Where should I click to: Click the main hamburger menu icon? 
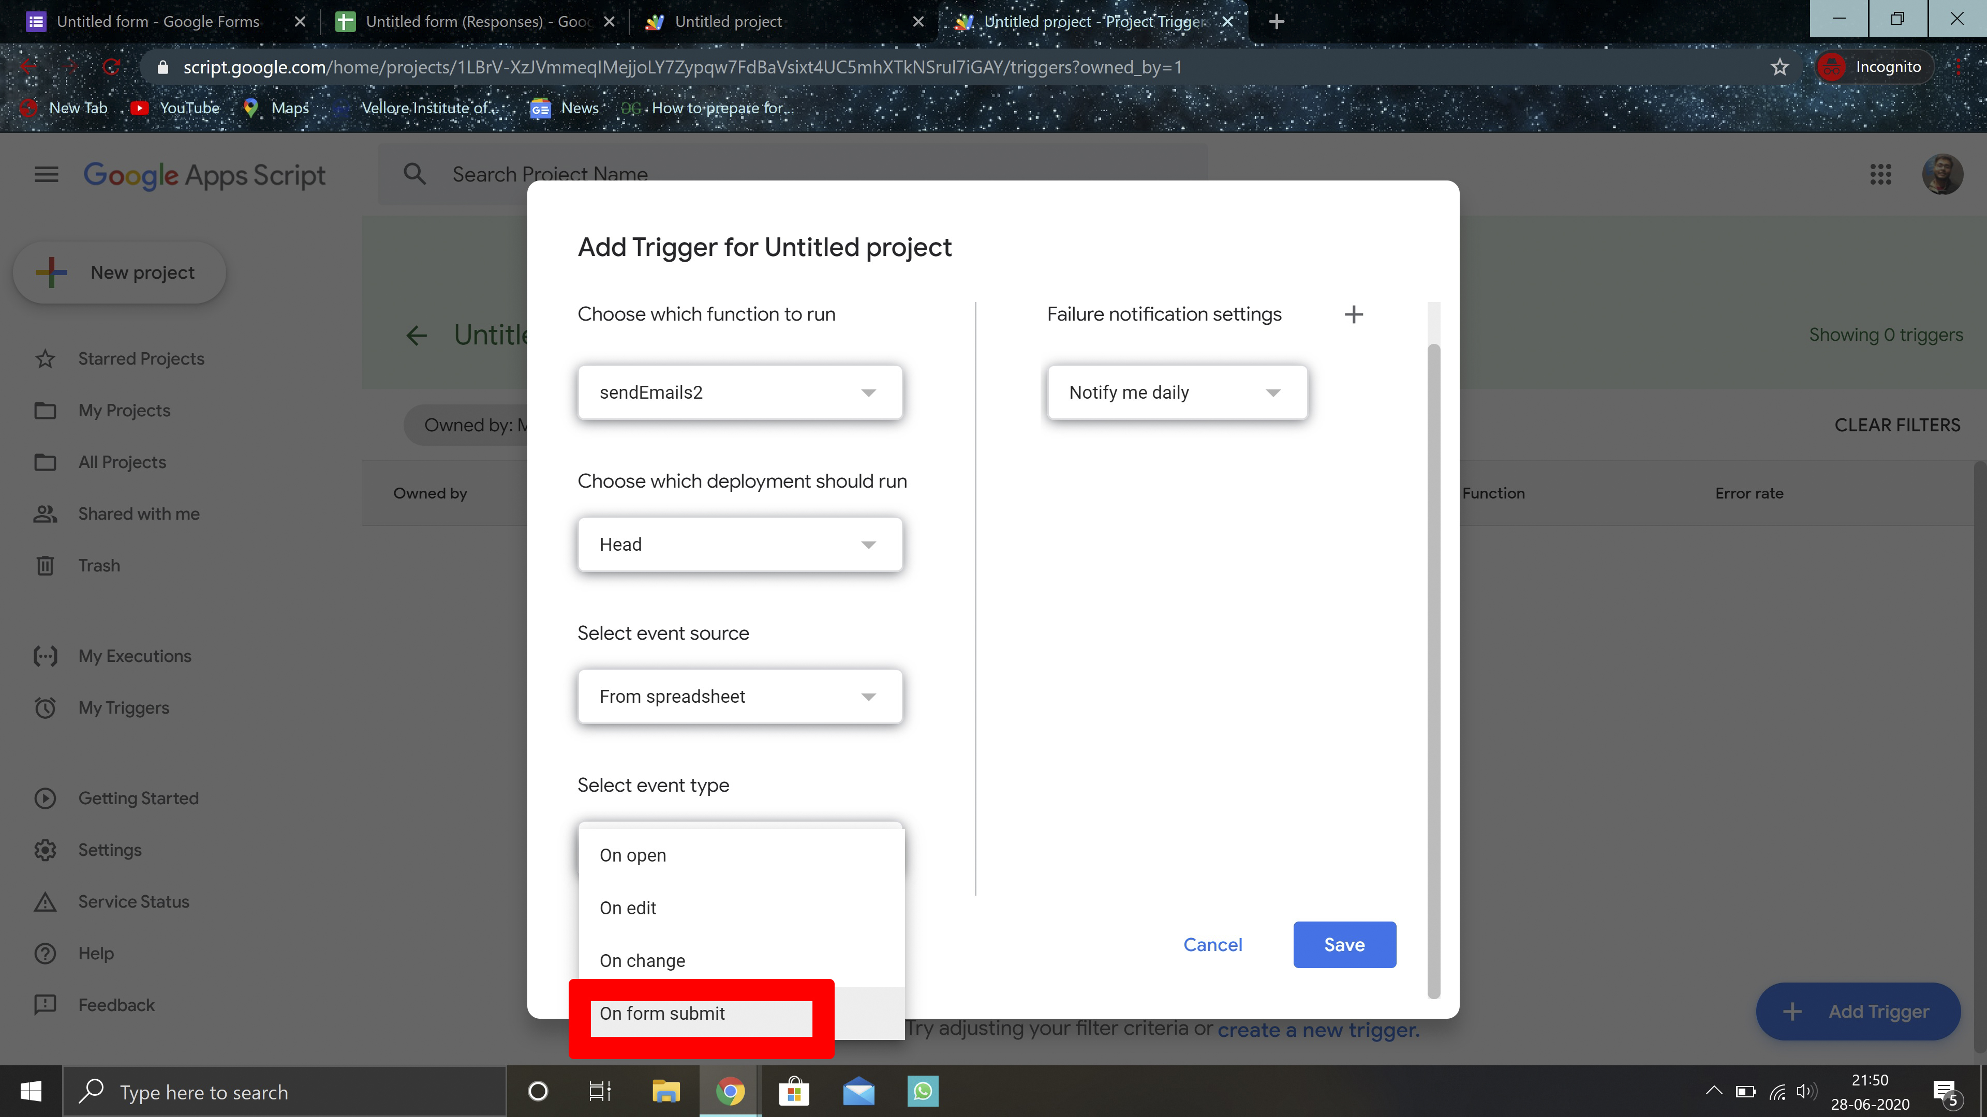click(46, 174)
